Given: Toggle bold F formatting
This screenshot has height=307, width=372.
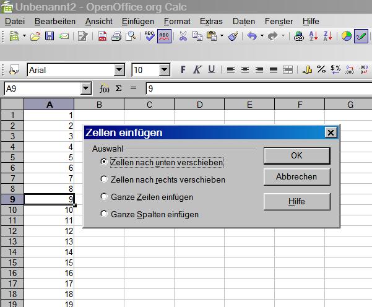Looking at the screenshot, I should pos(183,70).
